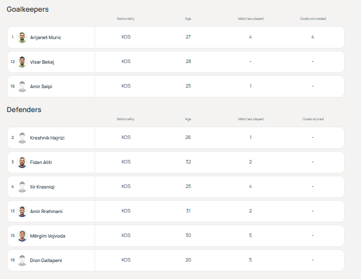
Task: Select the Amir Saipi name link
Action: (x=41, y=86)
